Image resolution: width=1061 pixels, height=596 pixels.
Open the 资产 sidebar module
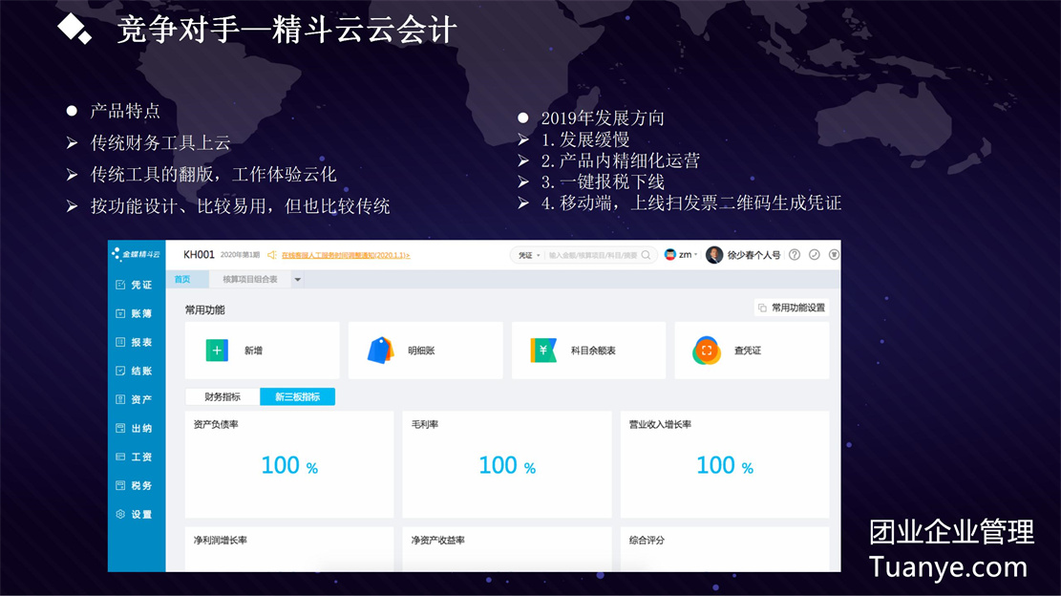coord(134,400)
